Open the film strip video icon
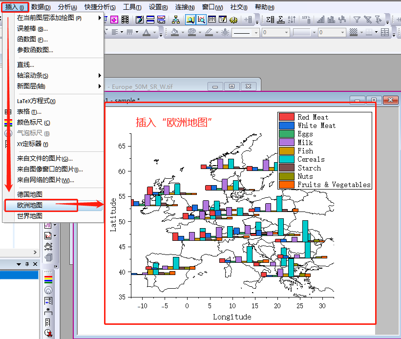 pyautogui.click(x=125, y=20)
